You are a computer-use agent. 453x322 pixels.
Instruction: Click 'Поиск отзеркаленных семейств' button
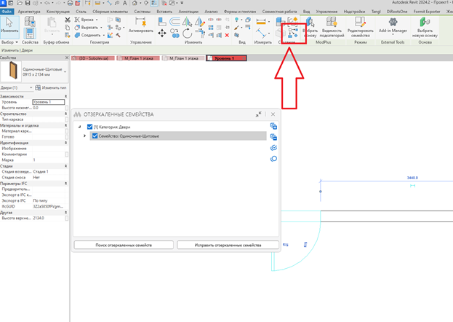(124, 245)
